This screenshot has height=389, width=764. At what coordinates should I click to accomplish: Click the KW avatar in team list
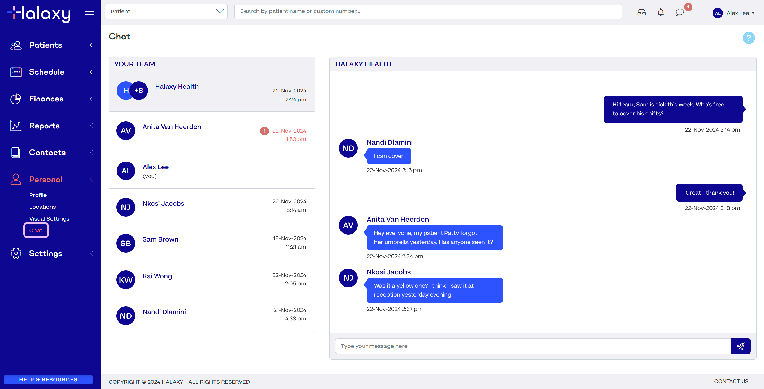126,280
